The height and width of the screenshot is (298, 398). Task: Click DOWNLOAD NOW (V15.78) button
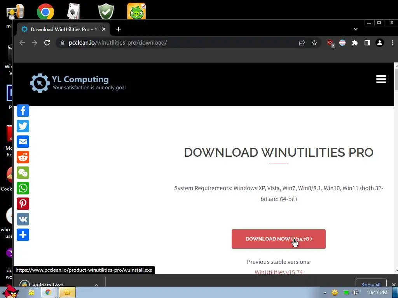[278, 239]
